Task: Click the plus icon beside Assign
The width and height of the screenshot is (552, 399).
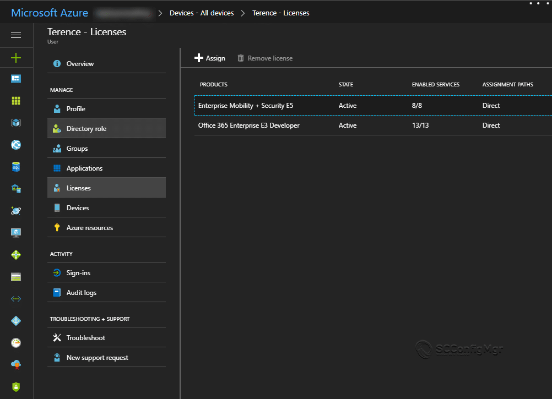Action: pyautogui.click(x=199, y=58)
